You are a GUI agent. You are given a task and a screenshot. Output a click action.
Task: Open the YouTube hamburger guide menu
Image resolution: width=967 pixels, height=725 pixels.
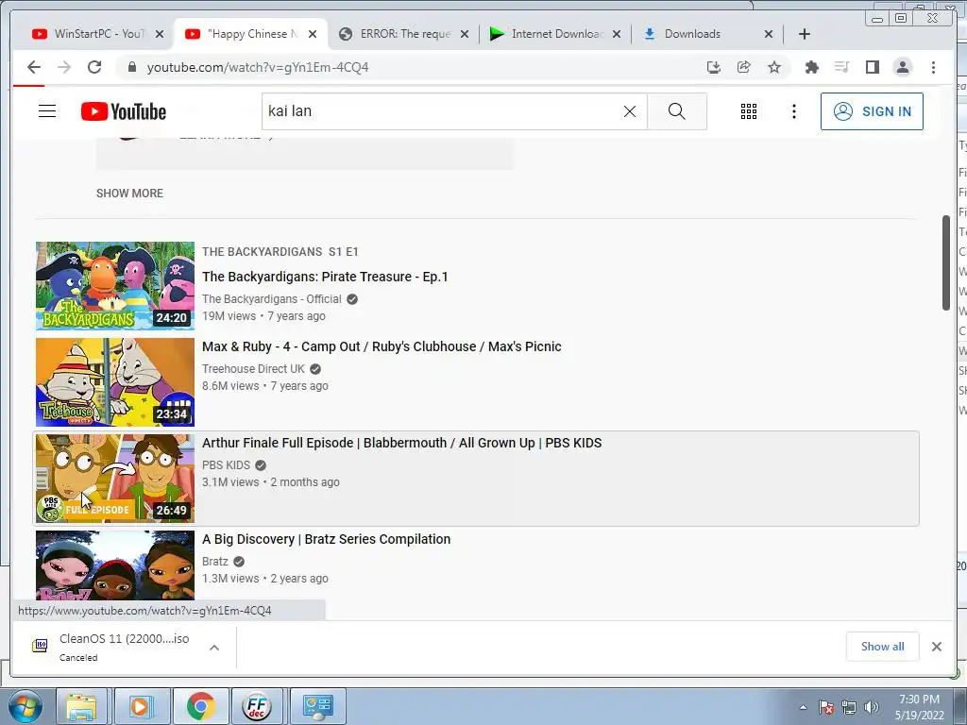point(47,111)
